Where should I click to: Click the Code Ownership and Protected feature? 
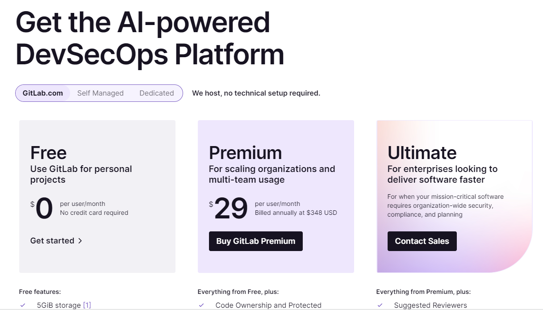coord(268,306)
